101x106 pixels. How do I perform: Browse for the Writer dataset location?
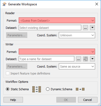pos(79,59)
